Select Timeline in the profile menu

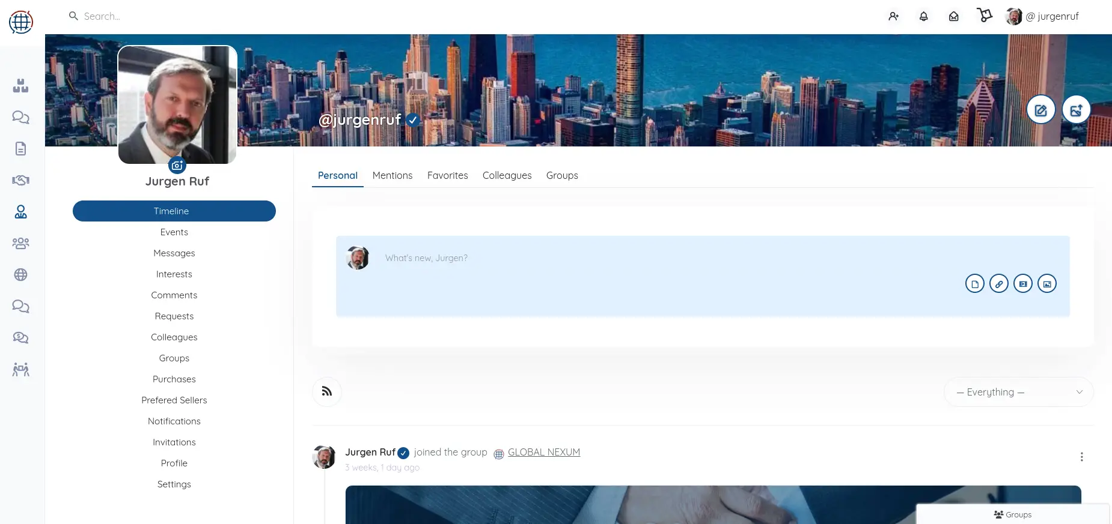(174, 211)
